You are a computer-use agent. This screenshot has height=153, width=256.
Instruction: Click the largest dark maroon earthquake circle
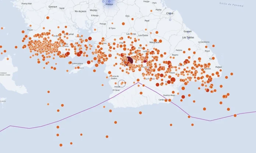pyautogui.click(x=129, y=61)
